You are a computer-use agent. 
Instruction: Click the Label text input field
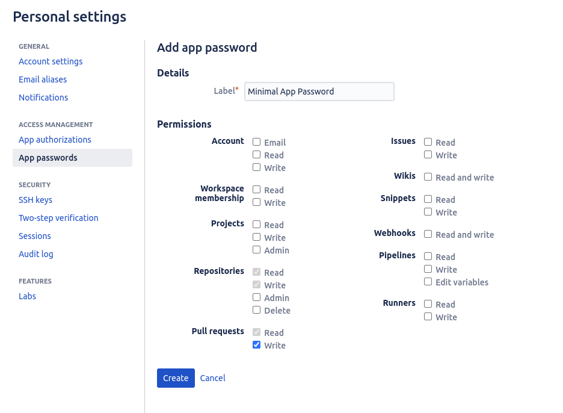pos(319,91)
